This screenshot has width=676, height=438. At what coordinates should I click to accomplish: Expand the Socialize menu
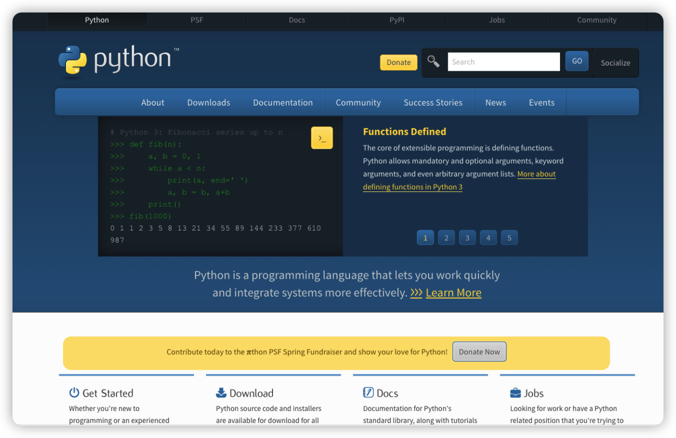616,63
